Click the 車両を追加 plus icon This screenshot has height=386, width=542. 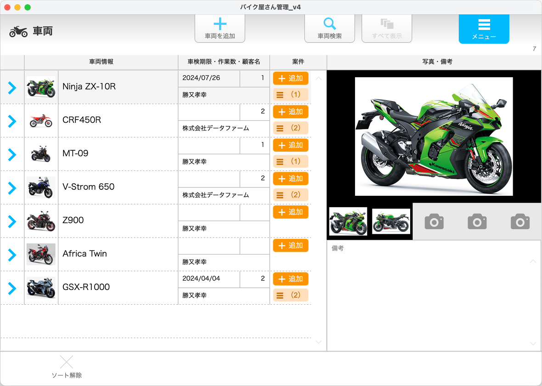click(x=220, y=24)
